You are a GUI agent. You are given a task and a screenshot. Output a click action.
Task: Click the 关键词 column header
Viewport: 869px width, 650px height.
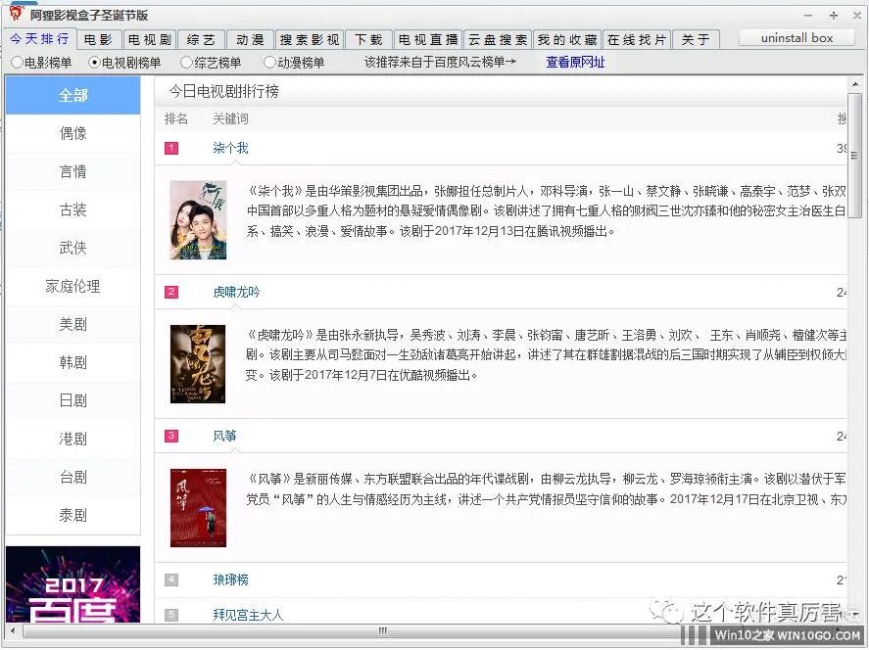(230, 118)
